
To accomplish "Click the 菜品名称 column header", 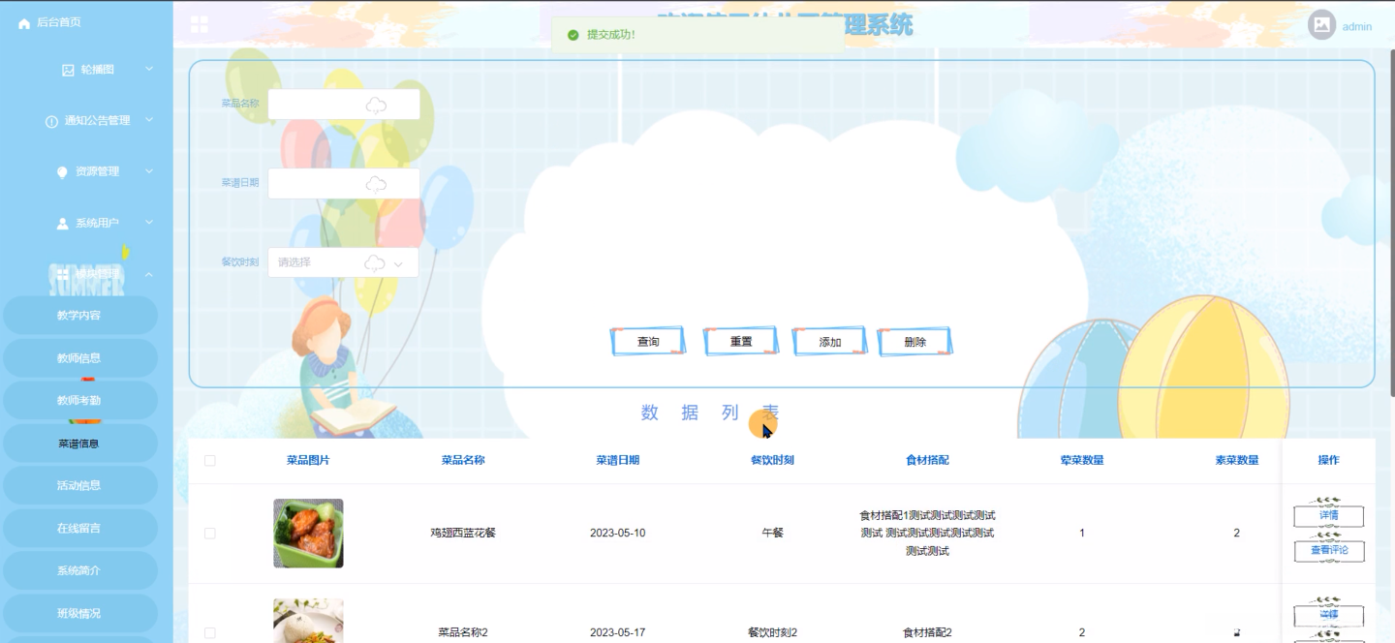I will tap(463, 461).
